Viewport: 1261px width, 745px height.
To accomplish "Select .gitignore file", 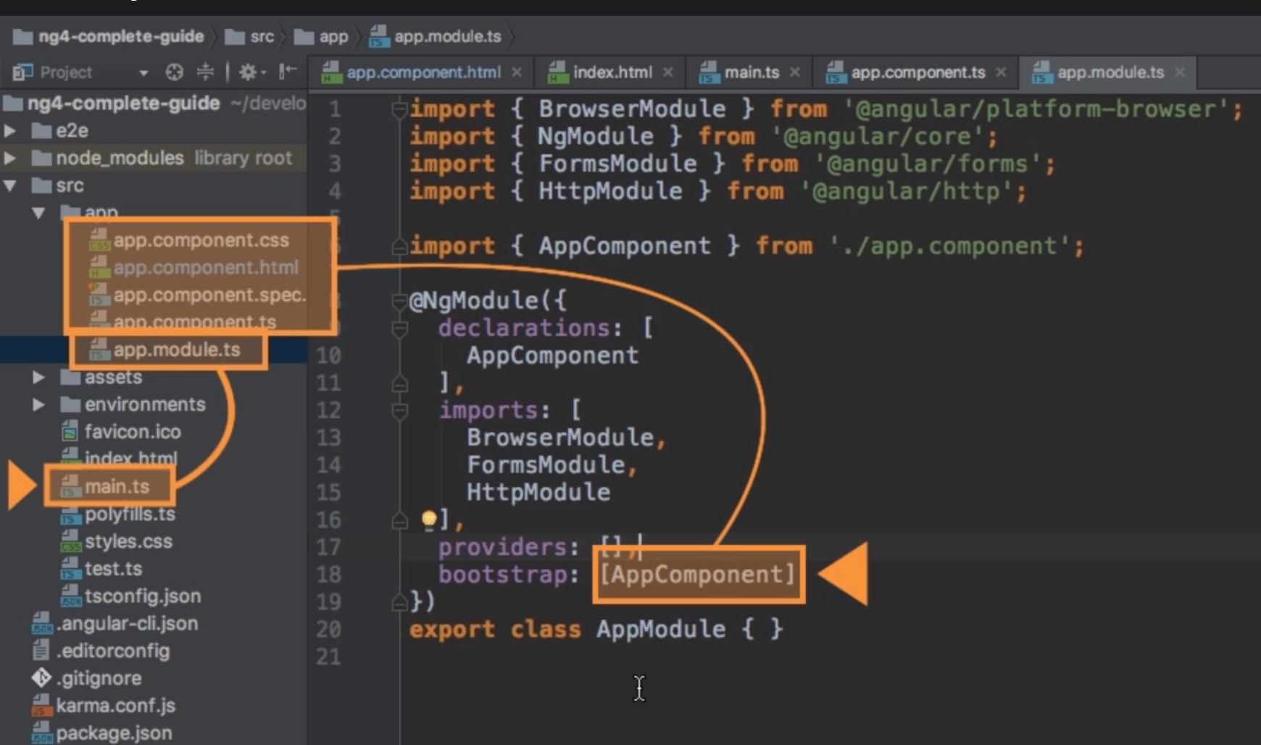I will click(98, 678).
